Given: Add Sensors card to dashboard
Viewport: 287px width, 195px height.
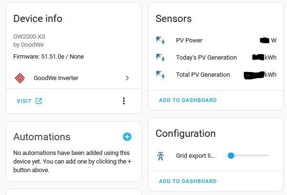Looking at the screenshot, I should coord(188,100).
